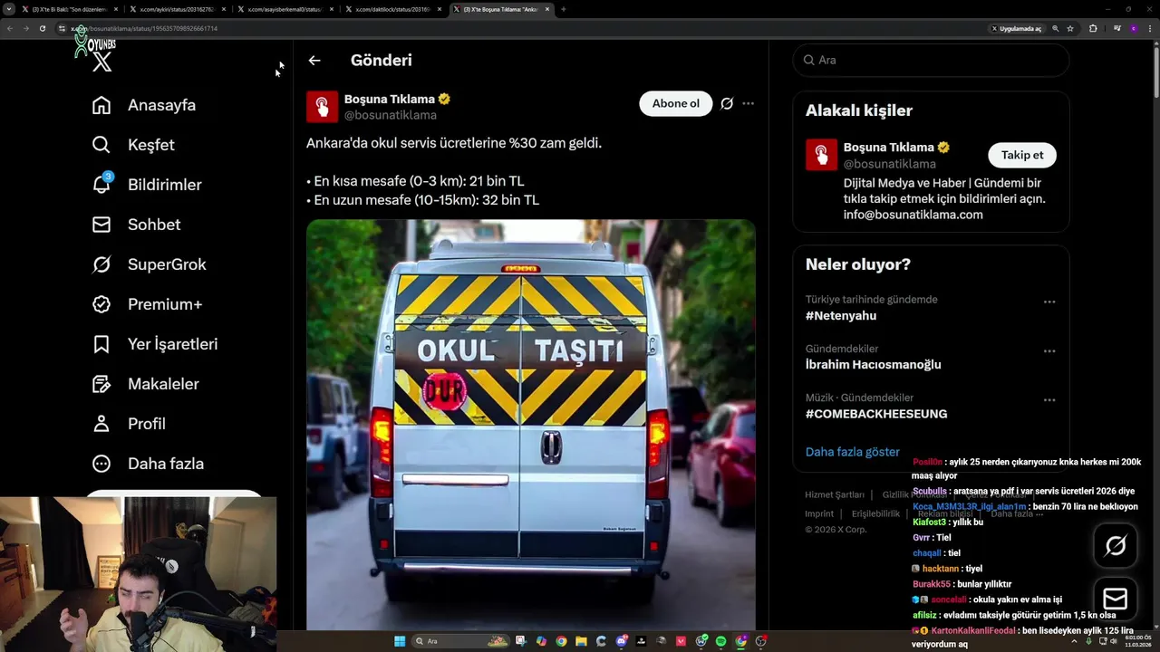Viewport: 1160px width, 652px height.
Task: Click the Windows taskbar search box
Action: (x=459, y=641)
